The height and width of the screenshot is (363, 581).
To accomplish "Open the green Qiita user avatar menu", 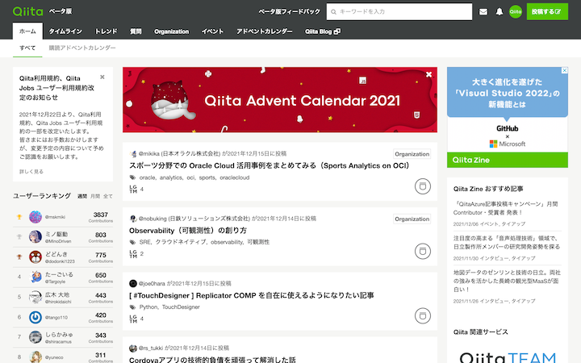I will tap(516, 12).
